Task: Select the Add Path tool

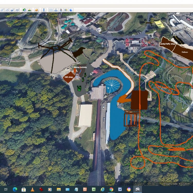Action: (x=7, y=10)
